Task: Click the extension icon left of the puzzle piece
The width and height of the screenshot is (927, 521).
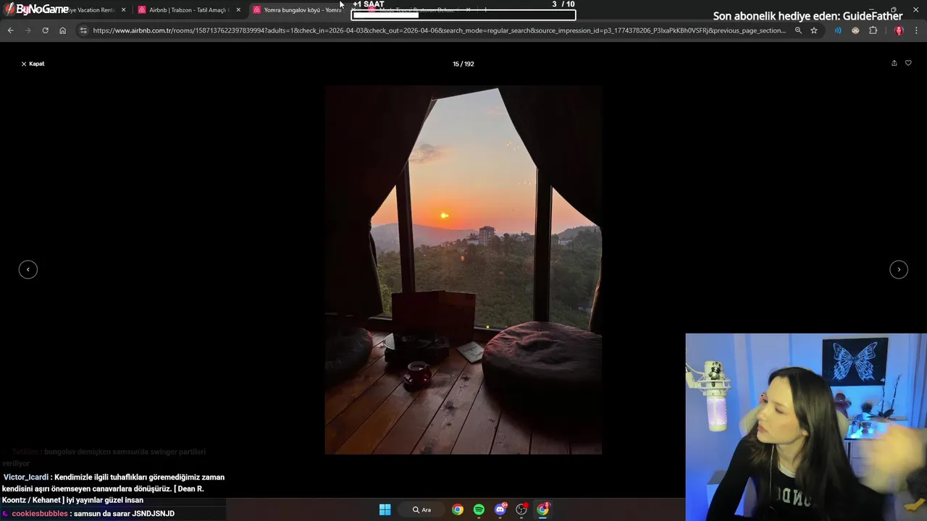Action: click(855, 30)
